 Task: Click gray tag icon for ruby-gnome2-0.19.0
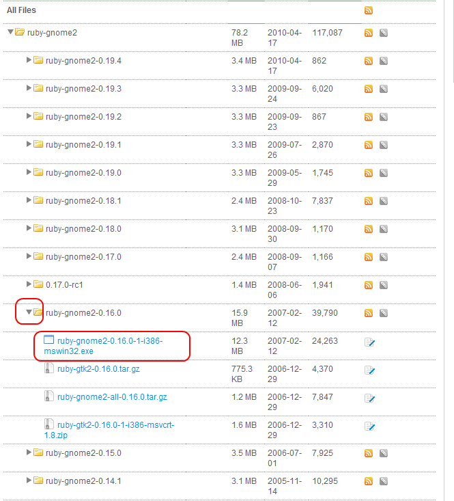pos(384,173)
